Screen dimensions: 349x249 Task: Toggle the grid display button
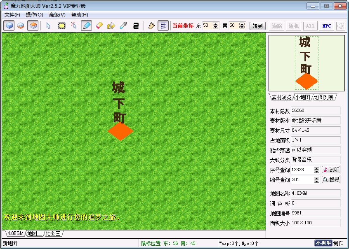click(163, 26)
